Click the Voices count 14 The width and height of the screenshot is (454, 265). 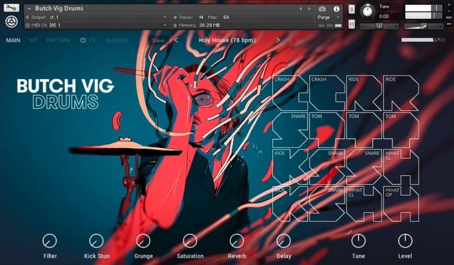(201, 17)
